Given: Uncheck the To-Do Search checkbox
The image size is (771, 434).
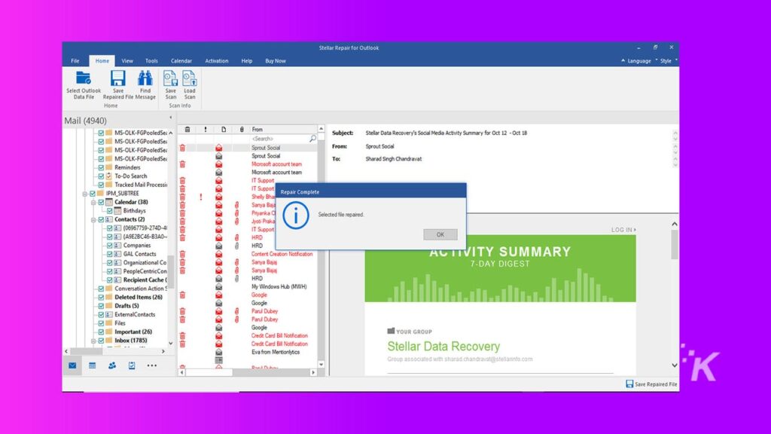Looking at the screenshot, I should [101, 176].
